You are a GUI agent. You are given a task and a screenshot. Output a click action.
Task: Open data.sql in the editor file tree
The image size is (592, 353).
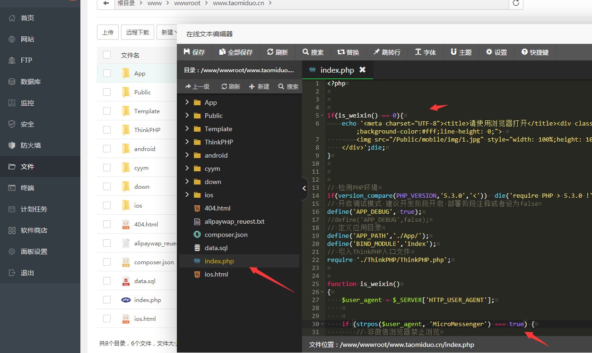point(216,248)
